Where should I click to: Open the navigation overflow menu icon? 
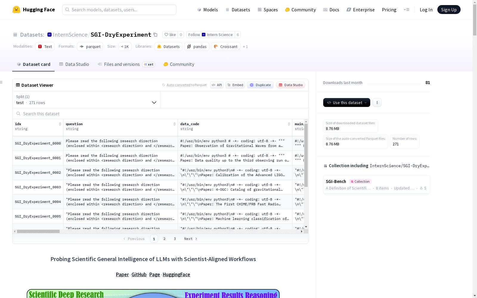pyautogui.click(x=406, y=10)
